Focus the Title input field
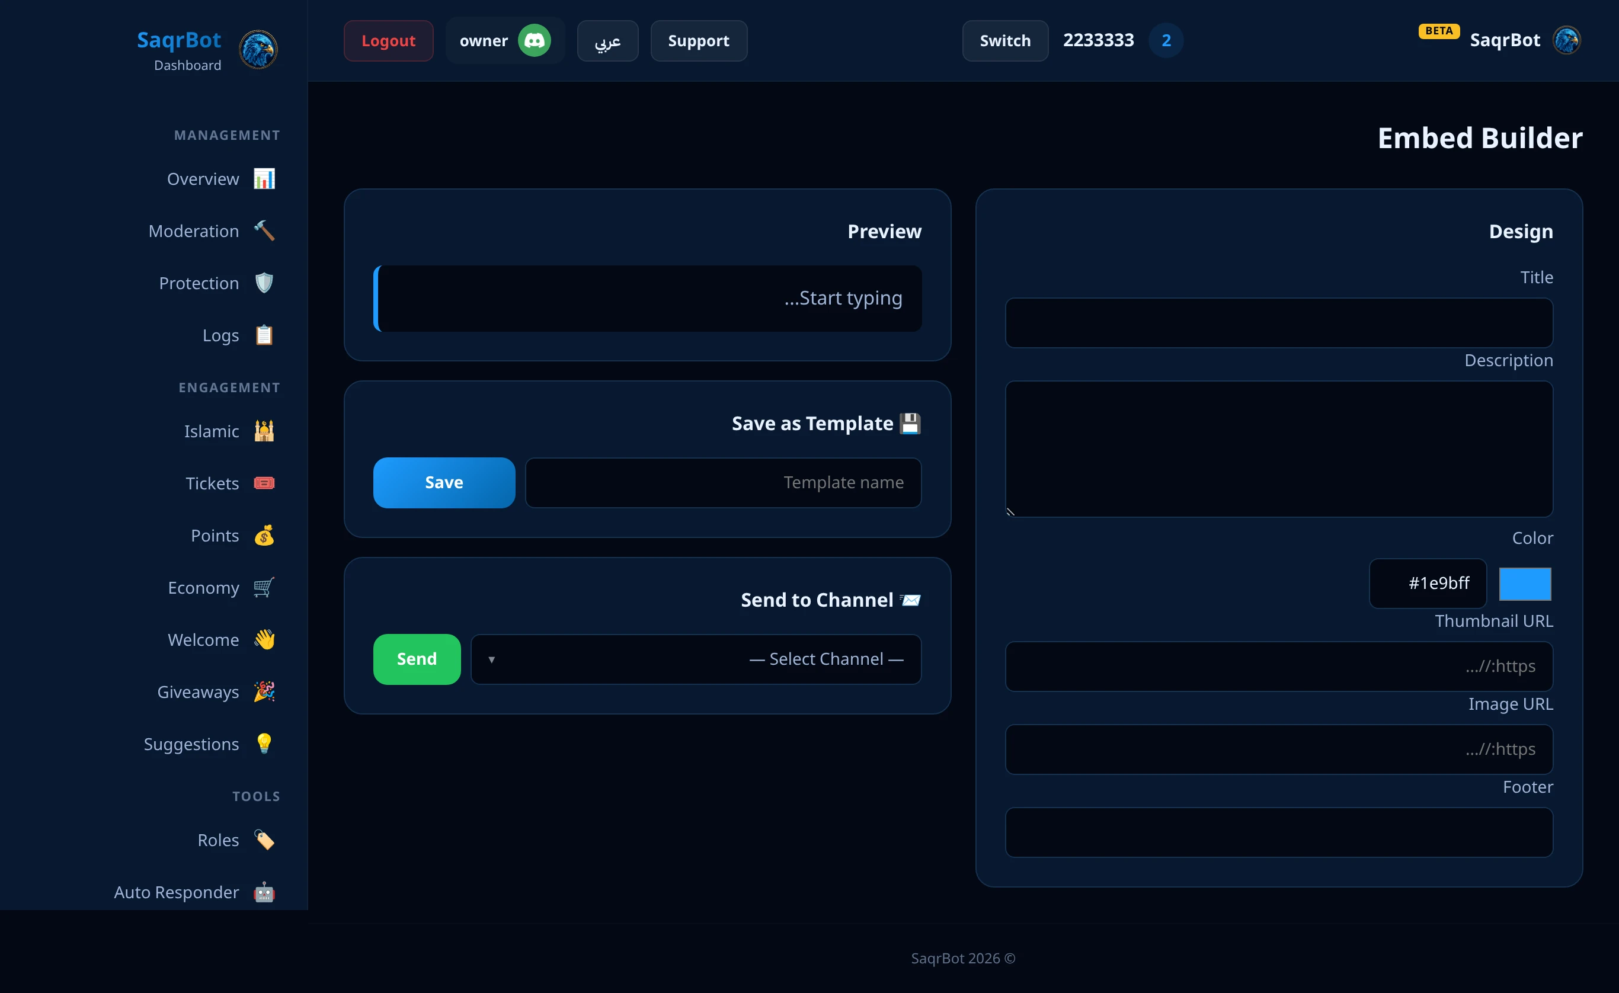This screenshot has width=1619, height=993. tap(1279, 323)
